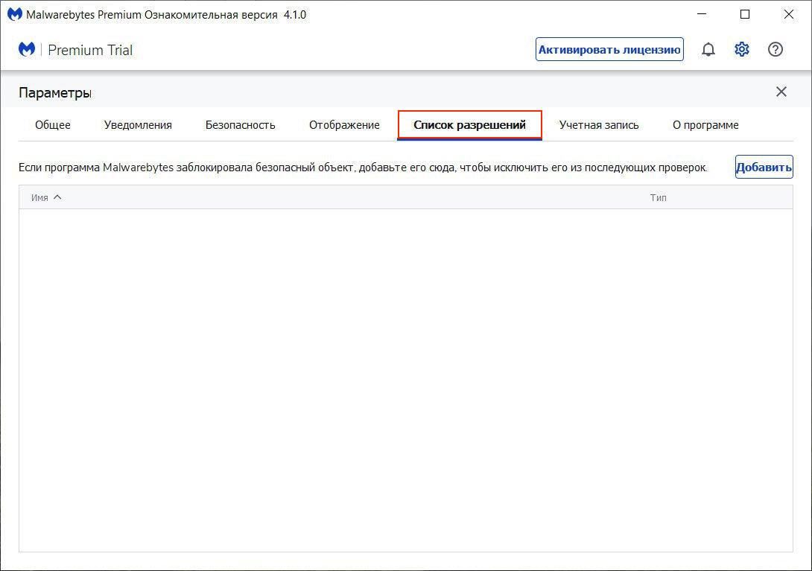
Task: Show the О программе tab
Action: click(705, 125)
